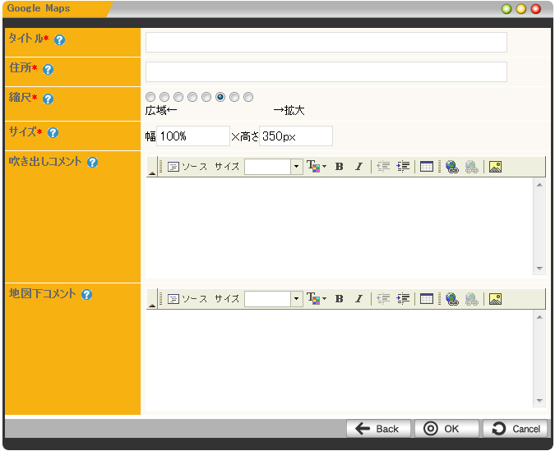Toggle ソース view in 地図下コメント editor
This screenshot has height=451, width=555.
[187, 299]
